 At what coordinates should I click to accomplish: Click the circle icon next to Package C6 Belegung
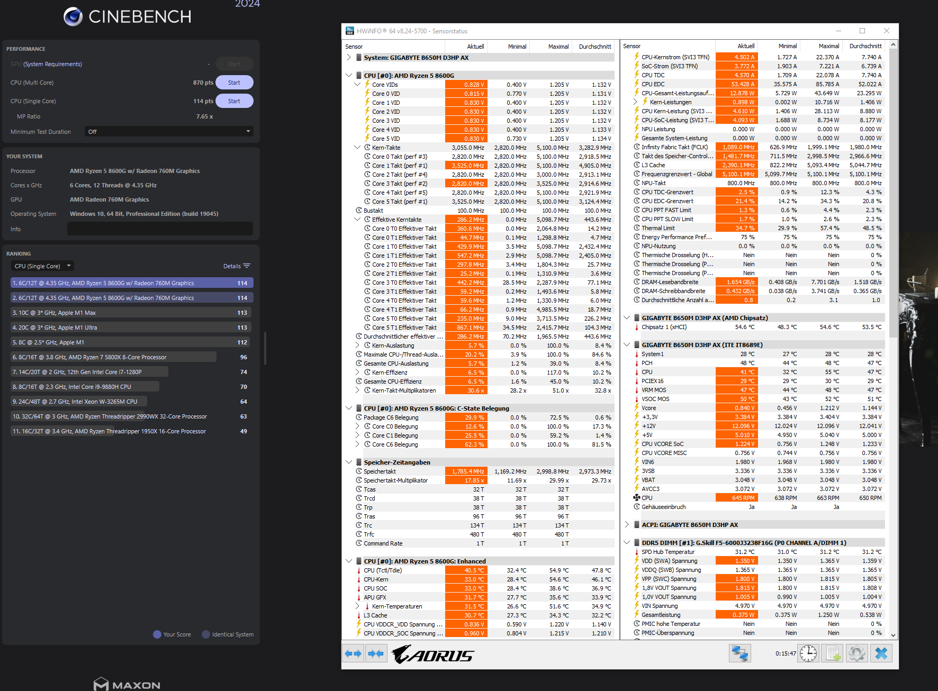coord(359,417)
